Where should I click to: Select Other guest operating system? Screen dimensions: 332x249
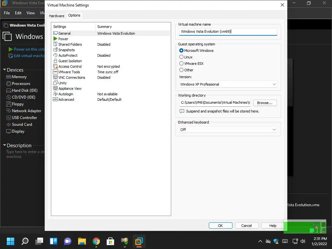[181, 70]
